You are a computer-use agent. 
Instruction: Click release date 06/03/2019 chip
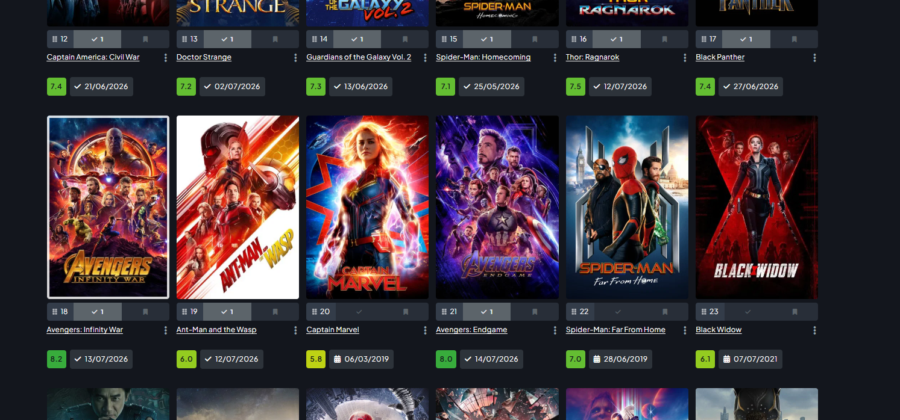[361, 359]
